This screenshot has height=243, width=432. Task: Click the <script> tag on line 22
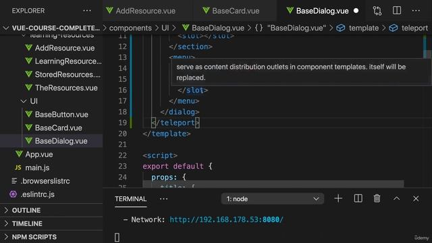click(160, 155)
